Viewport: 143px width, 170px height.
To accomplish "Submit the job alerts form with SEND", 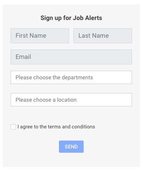I will [71, 146].
